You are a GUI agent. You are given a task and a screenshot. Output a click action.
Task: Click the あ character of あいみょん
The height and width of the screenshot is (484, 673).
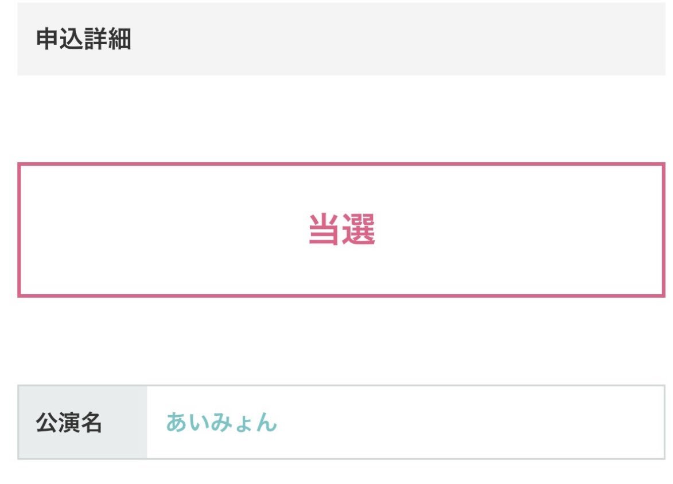[177, 423]
